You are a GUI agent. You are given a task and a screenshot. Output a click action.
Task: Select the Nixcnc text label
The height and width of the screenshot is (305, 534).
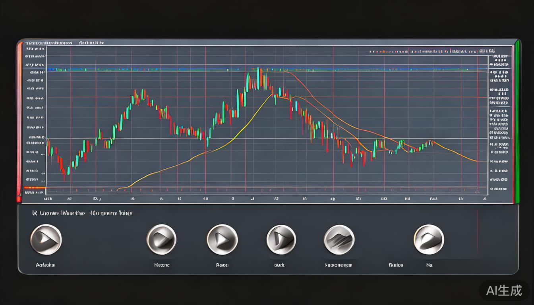pos(162,265)
